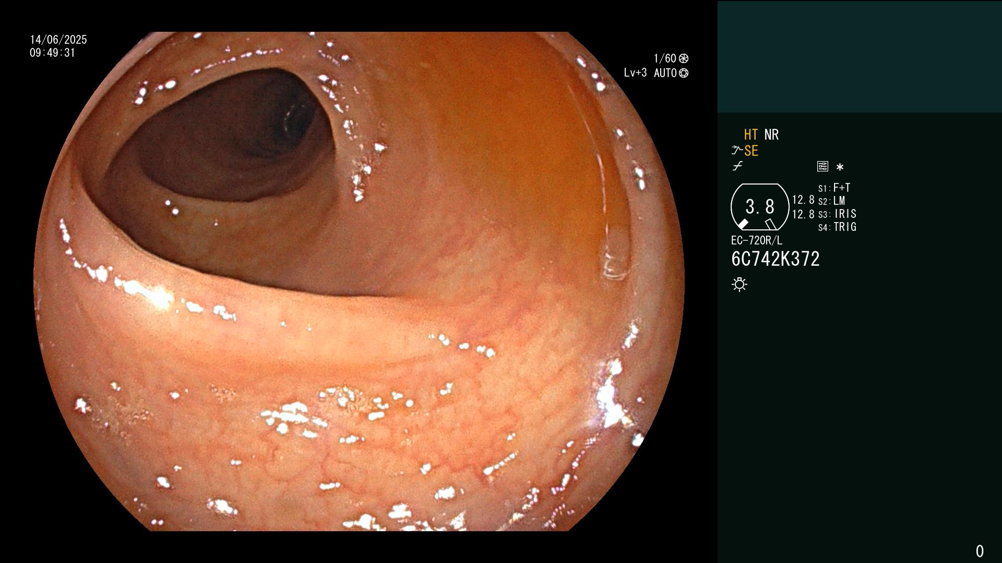
Task: Click the image counter 0
Action: tap(980, 551)
